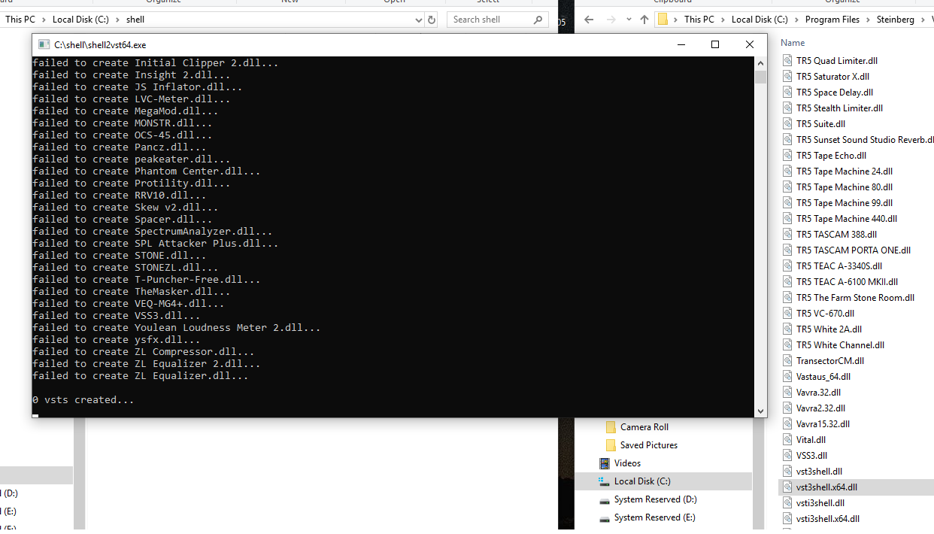Select the TR5 TEAC A-6100 MKII.dll file name
The width and height of the screenshot is (934, 534).
(x=847, y=282)
